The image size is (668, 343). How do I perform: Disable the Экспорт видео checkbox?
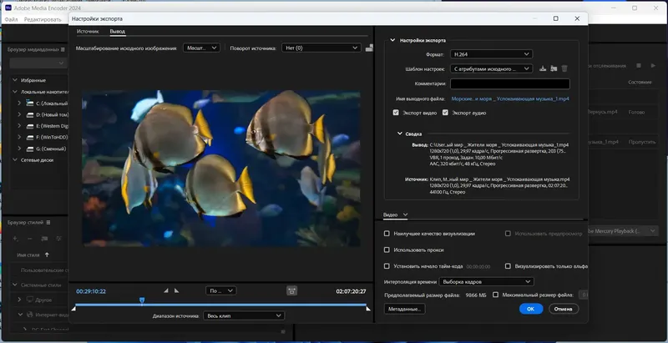[x=396, y=112]
